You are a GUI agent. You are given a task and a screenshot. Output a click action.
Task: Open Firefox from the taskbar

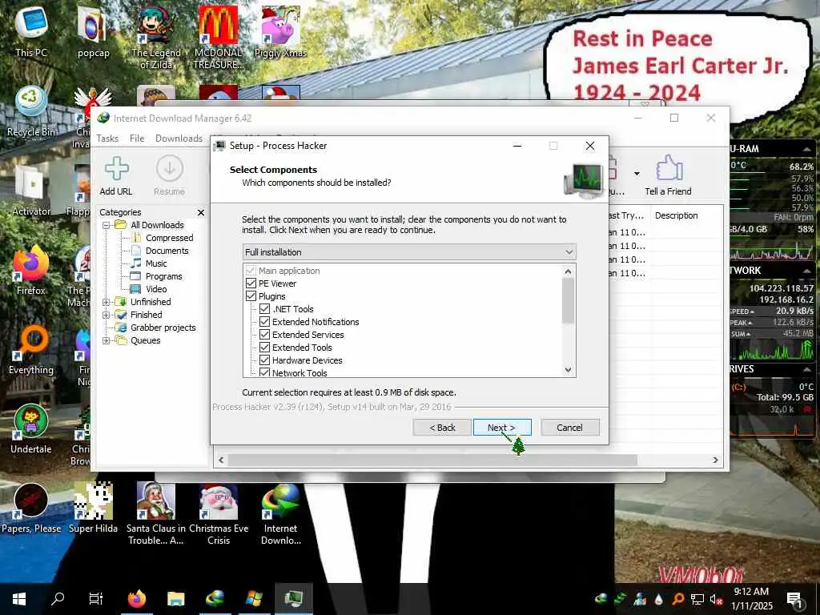(x=137, y=599)
